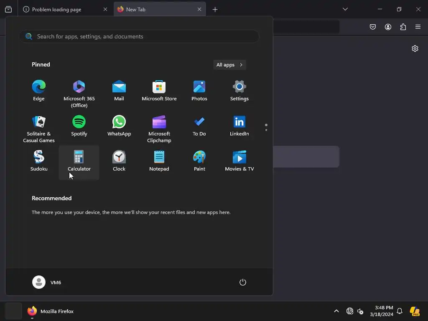This screenshot has width=428, height=321.
Task: Open Paint
Action: (199, 161)
